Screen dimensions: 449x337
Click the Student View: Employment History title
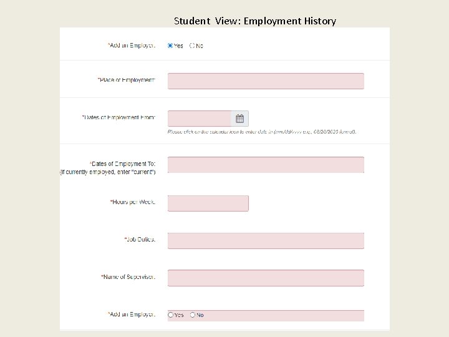point(254,21)
